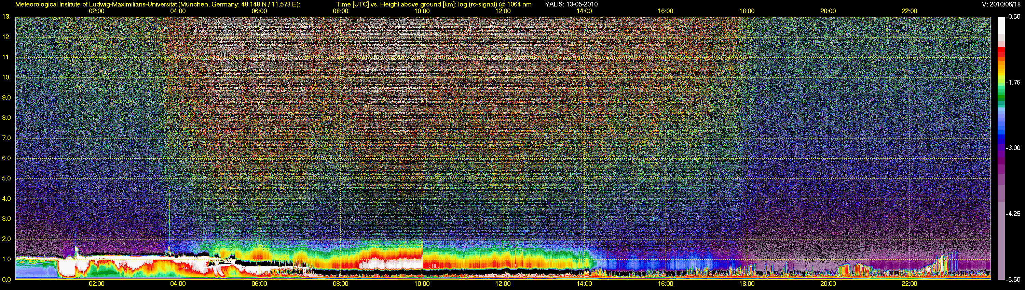Screen dimensions: 1025x290
Task: Click the -1.75 color scale value
Action: pyautogui.click(x=1013, y=82)
